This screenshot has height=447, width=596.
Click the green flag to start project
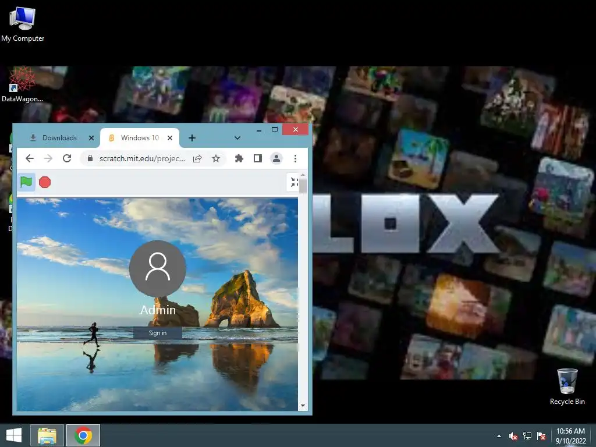26,182
